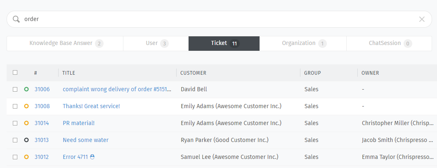Image resolution: width=437 pixels, height=168 pixels.
Task: Check the box for ticket 31006
Action: tap(15, 89)
